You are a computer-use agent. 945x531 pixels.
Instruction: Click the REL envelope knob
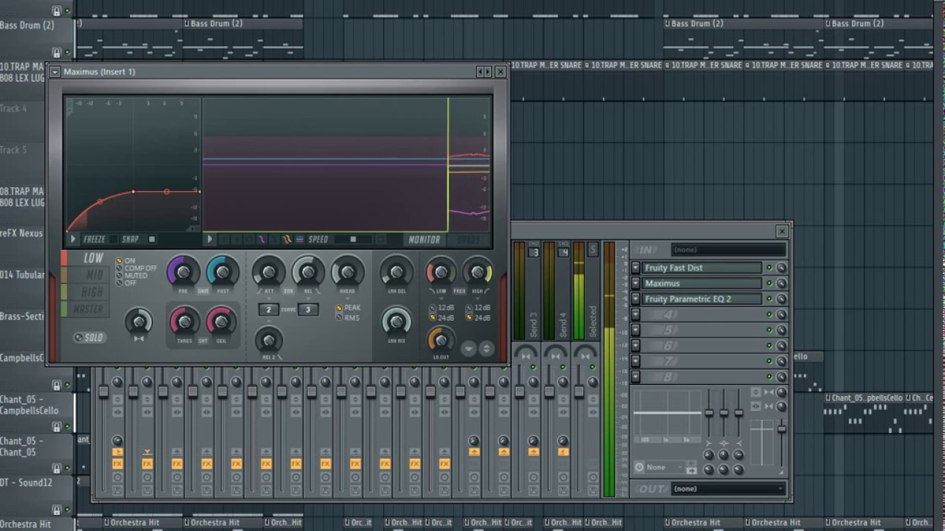(308, 272)
